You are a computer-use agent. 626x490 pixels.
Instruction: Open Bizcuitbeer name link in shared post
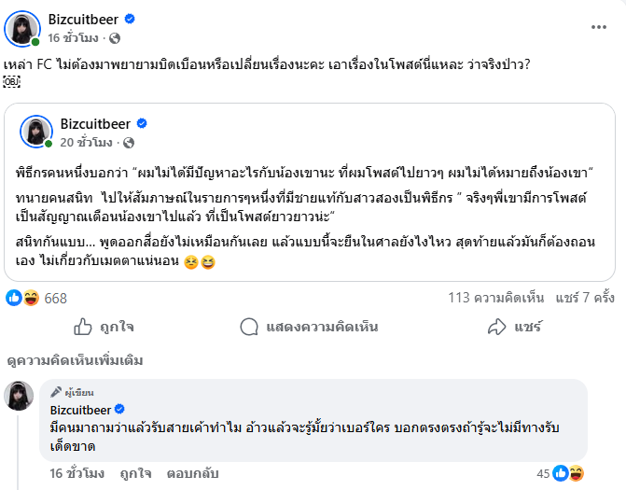tap(97, 122)
